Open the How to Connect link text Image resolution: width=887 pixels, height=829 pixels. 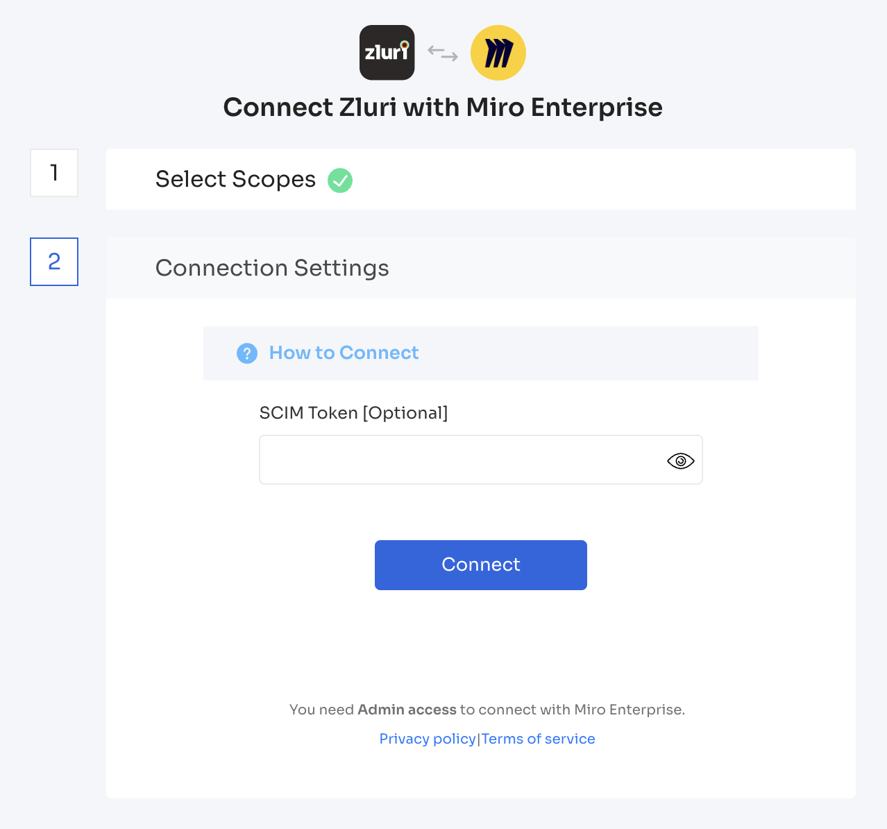tap(344, 353)
